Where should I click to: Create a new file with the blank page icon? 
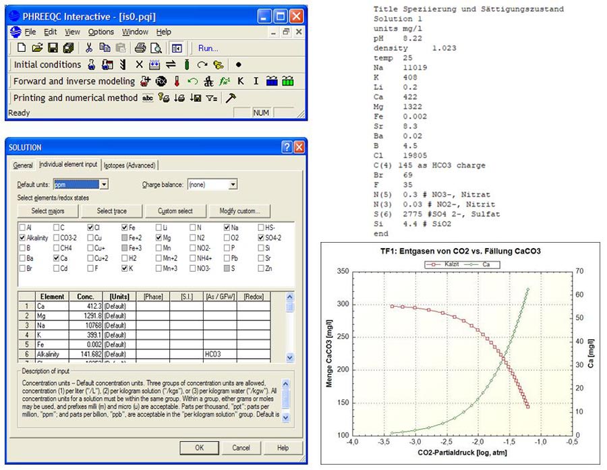[22, 48]
